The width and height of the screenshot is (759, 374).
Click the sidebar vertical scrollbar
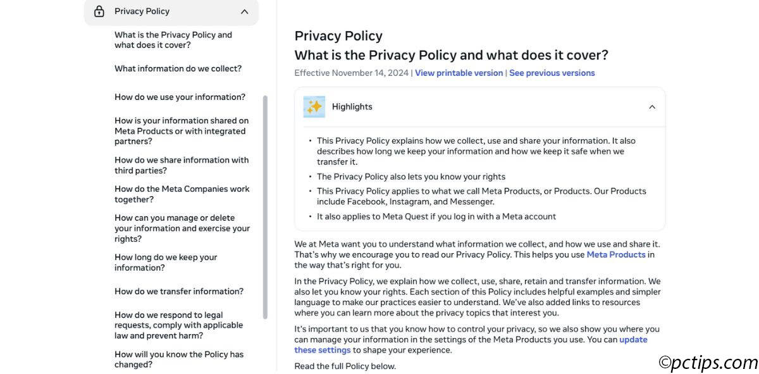pyautogui.click(x=265, y=207)
